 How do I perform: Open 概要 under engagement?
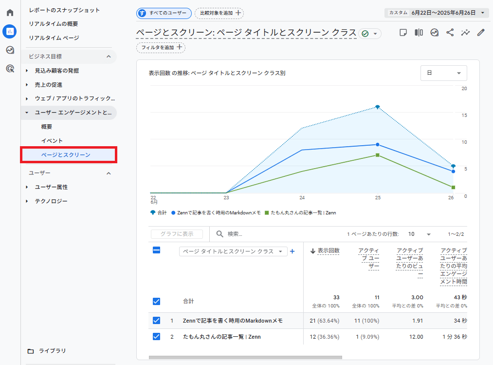click(x=47, y=127)
